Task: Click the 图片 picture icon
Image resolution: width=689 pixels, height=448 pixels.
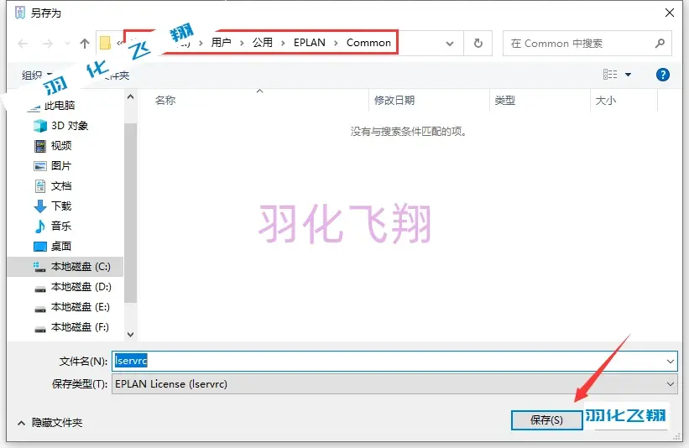Action: pos(40,165)
